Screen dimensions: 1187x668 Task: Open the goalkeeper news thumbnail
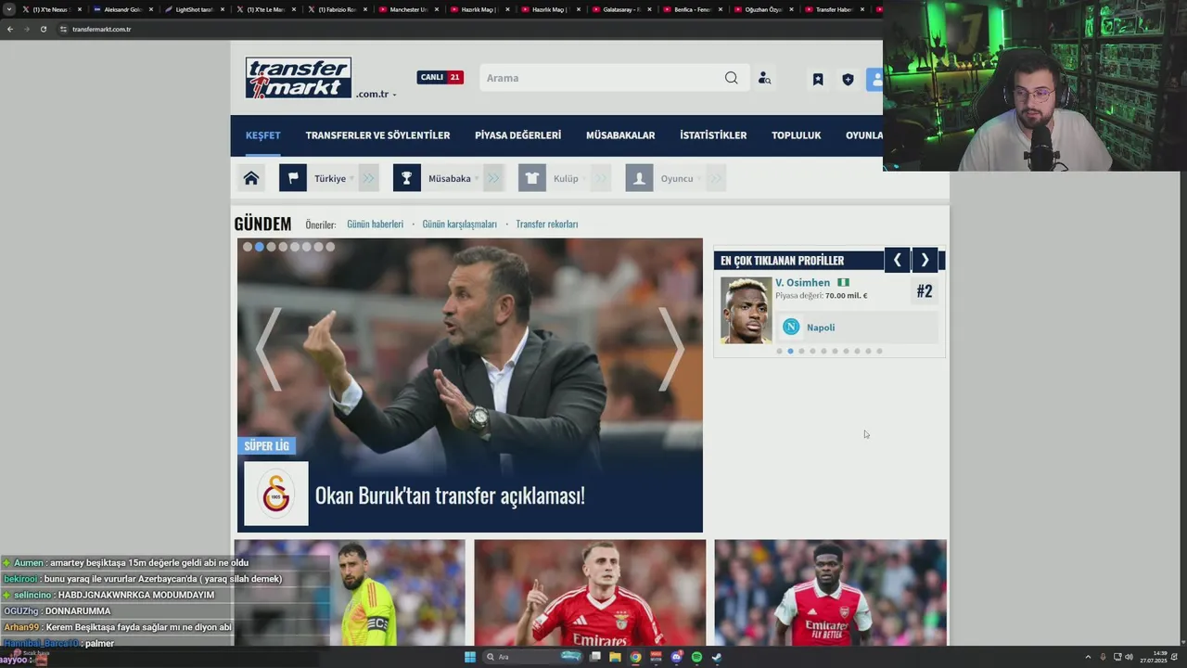[x=350, y=592]
